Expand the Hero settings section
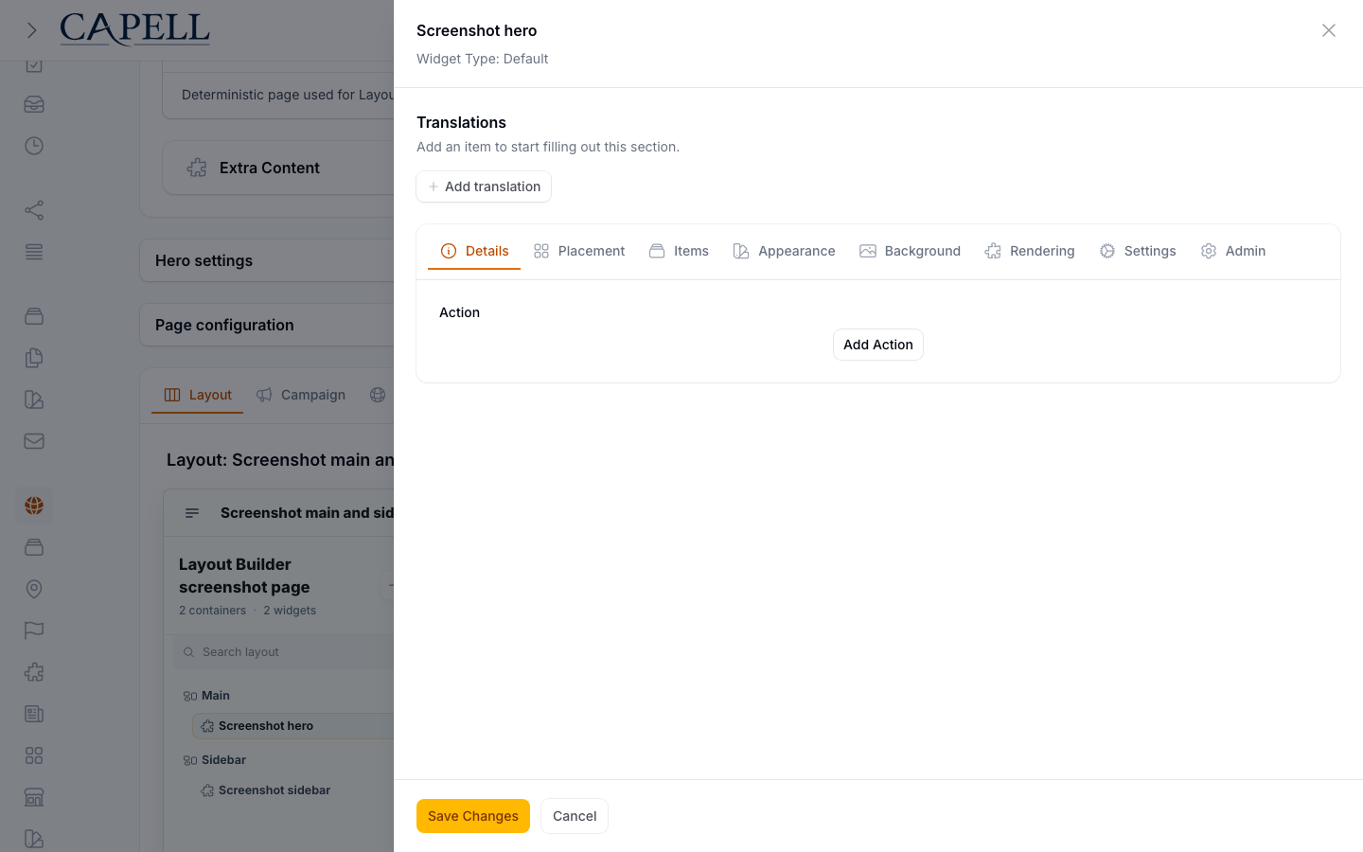The width and height of the screenshot is (1363, 852). (267, 260)
